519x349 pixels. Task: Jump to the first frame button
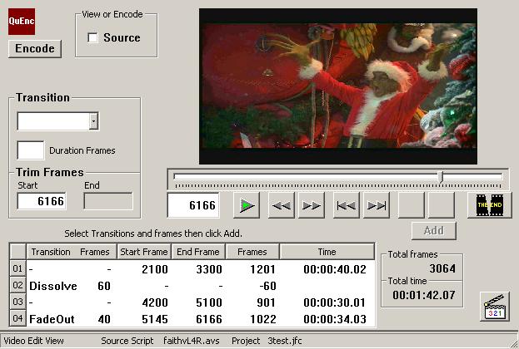(x=346, y=205)
